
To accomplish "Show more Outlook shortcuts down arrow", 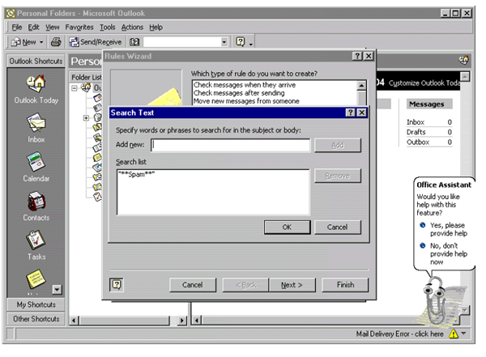I will point(57,290).
